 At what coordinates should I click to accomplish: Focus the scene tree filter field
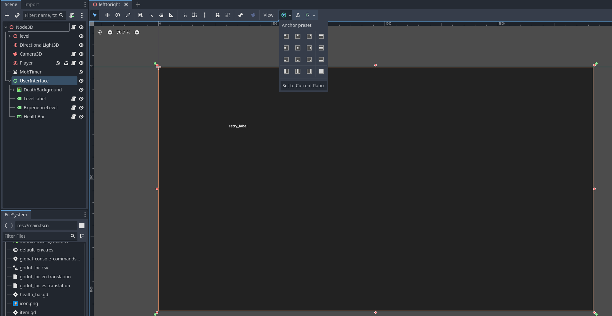[44, 15]
